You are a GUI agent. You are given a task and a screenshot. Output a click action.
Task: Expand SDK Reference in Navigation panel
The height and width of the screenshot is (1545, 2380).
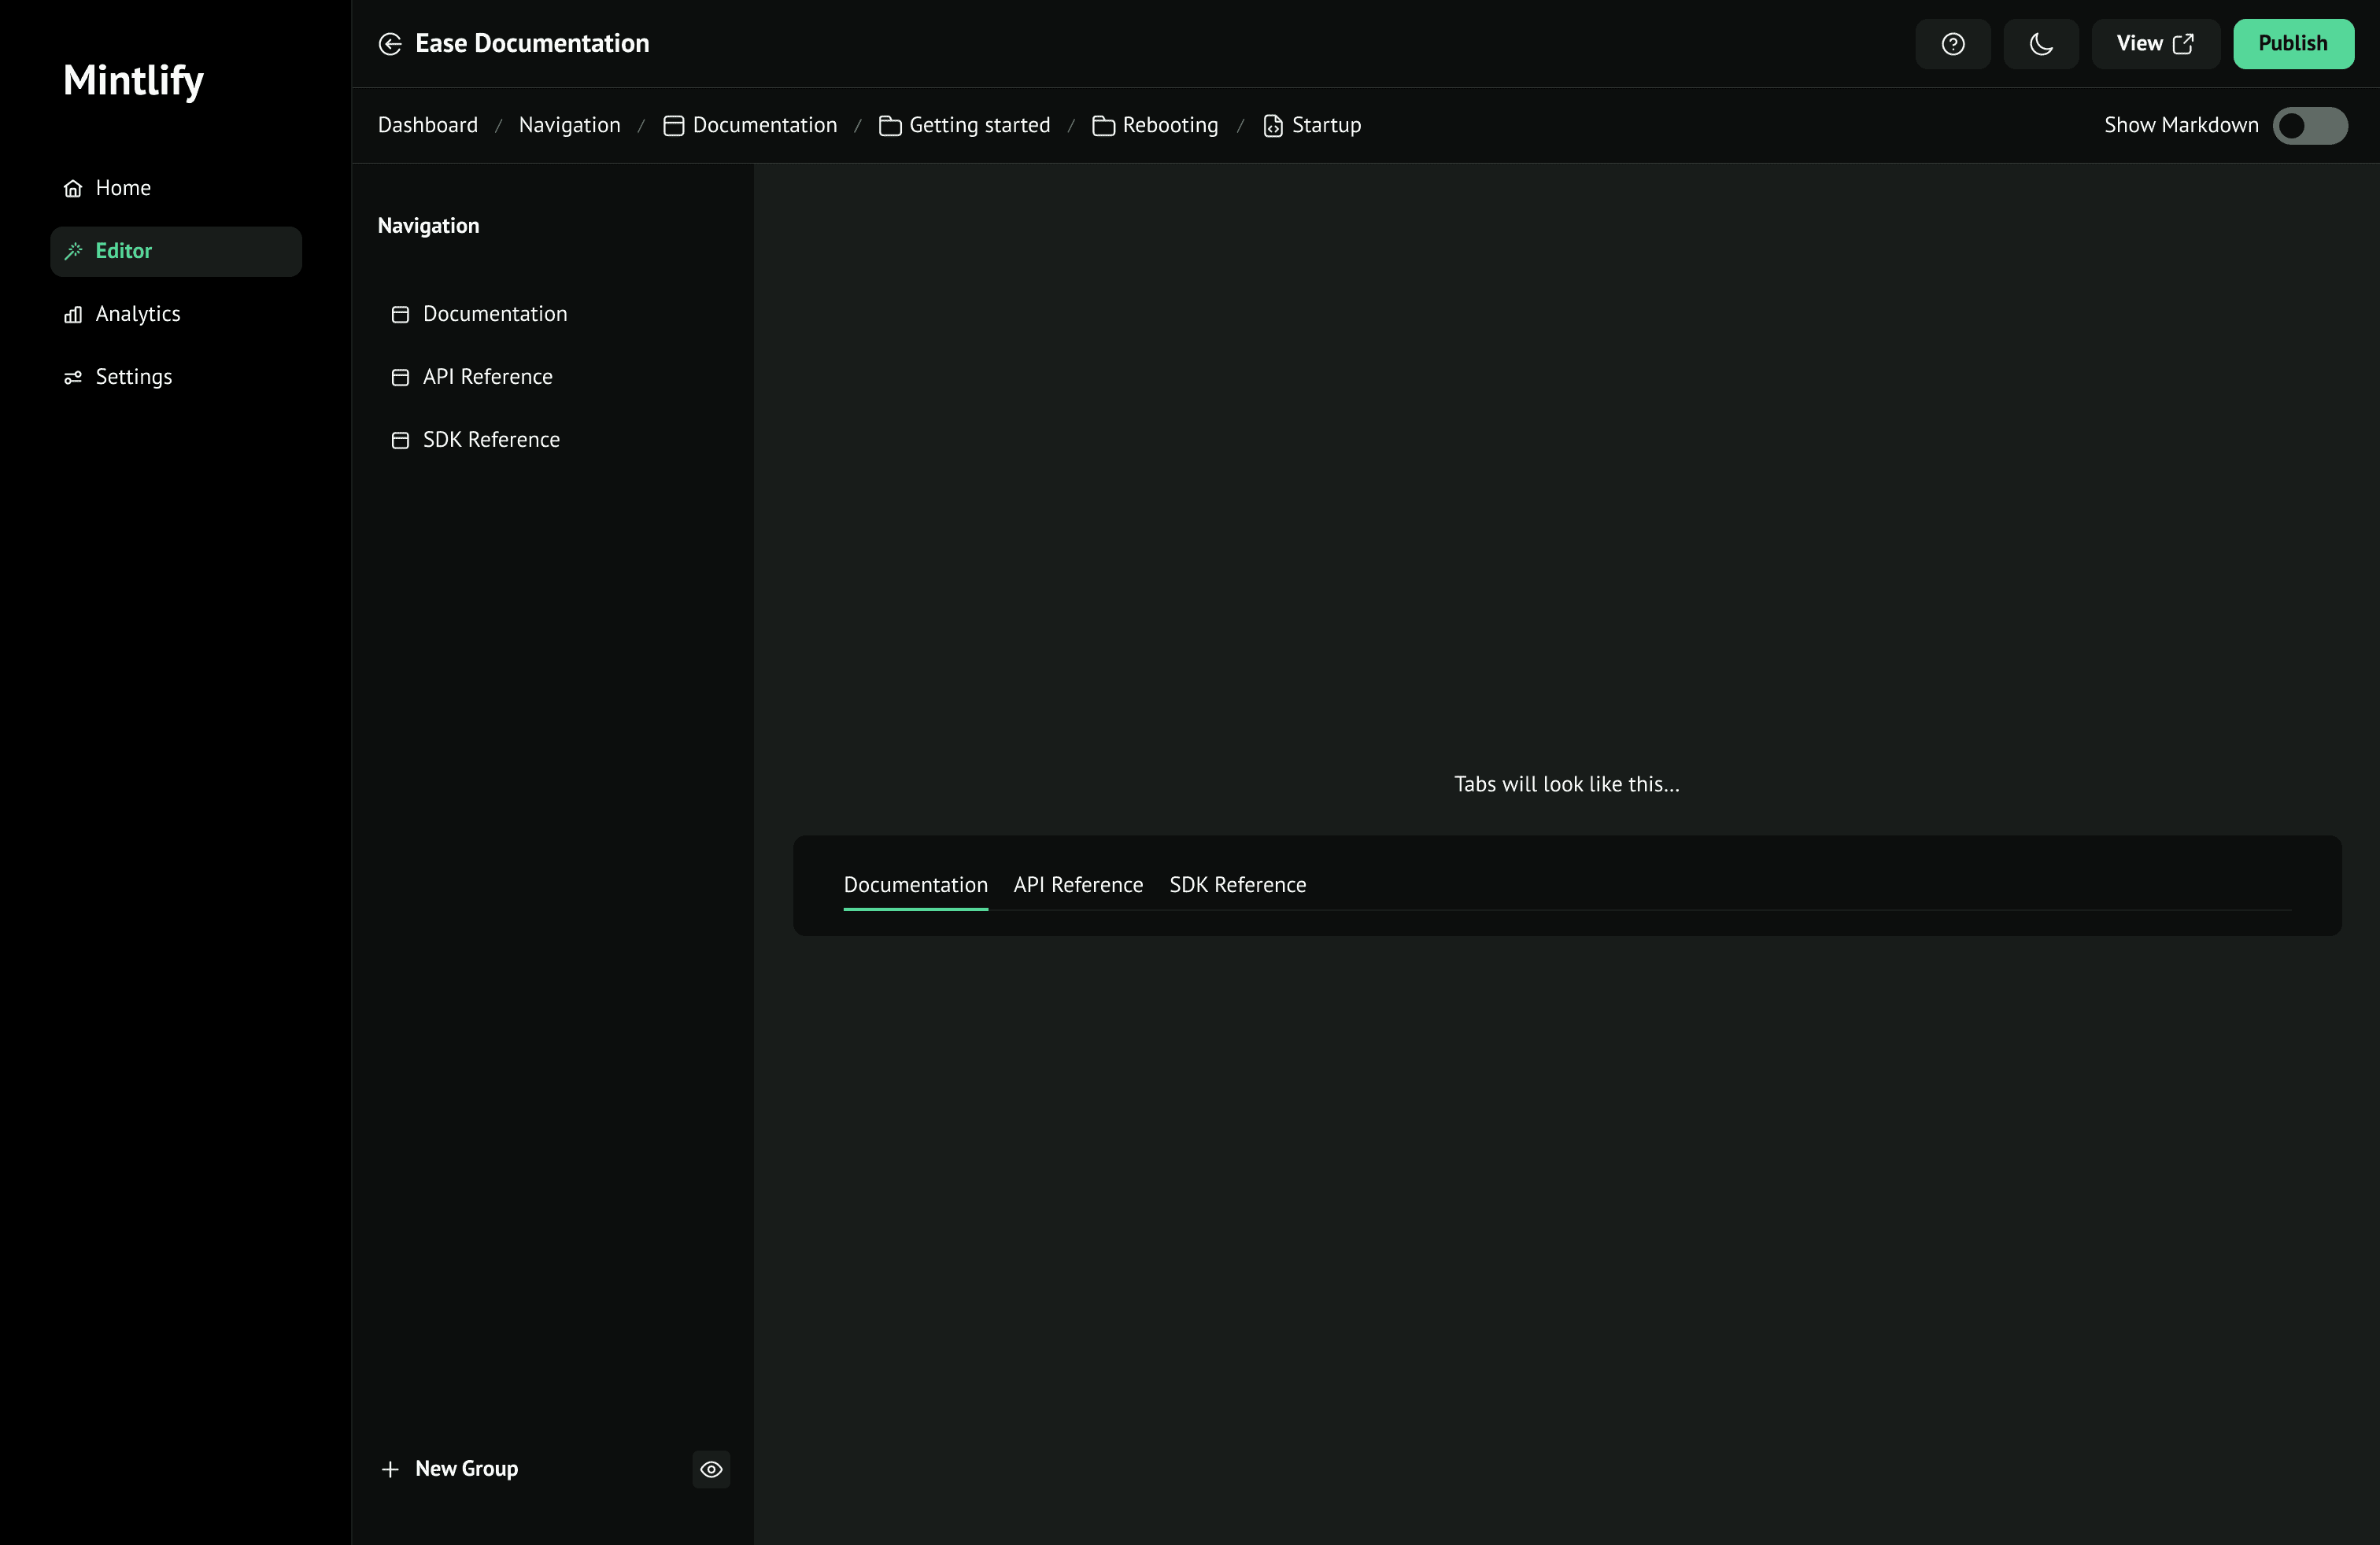pos(491,440)
